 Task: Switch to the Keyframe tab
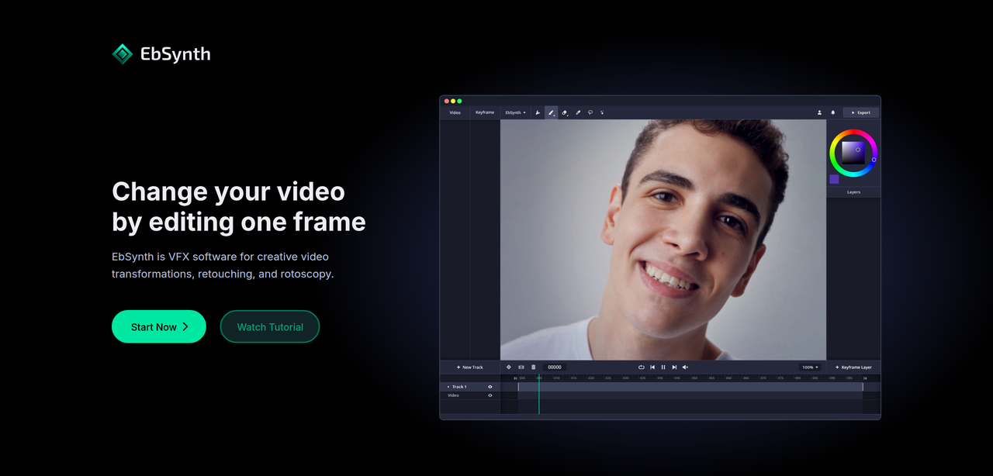coord(485,112)
